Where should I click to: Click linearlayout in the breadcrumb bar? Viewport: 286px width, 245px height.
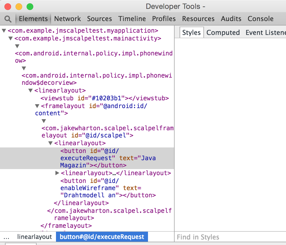34,237
